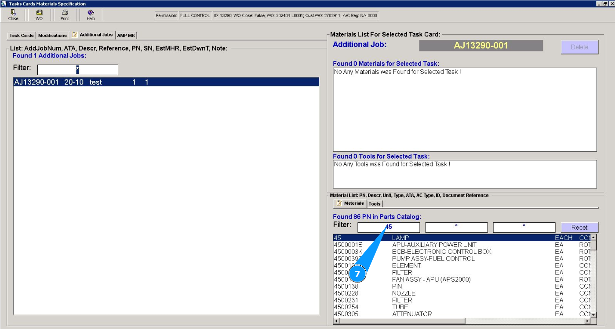Screen dimensions: 615x329
Task: Click the last parts filter field beside Recet
Action: 524,228
